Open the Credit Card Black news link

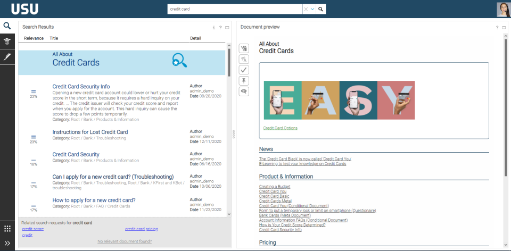point(305,159)
